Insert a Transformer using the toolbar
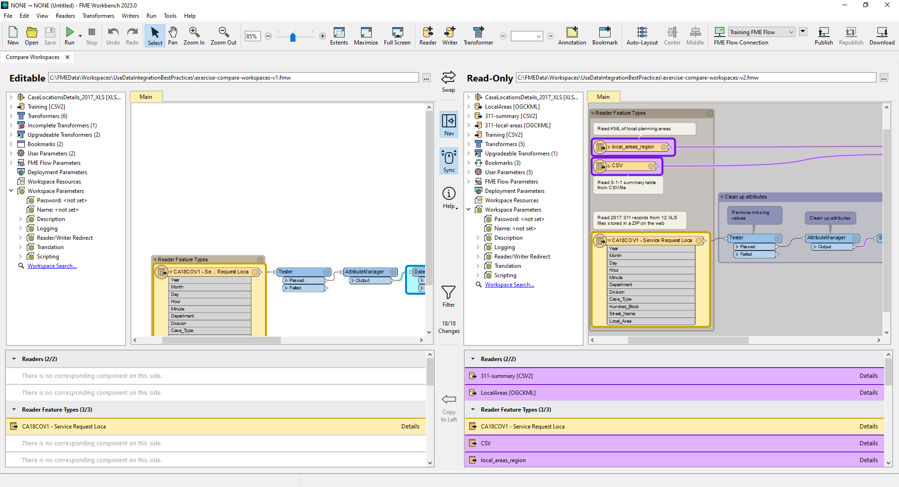Screen dimensions: 899x487 point(478,36)
